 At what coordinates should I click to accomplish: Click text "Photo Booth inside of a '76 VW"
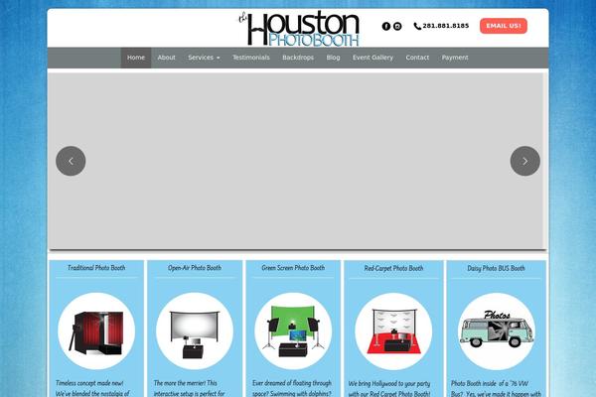pos(490,383)
